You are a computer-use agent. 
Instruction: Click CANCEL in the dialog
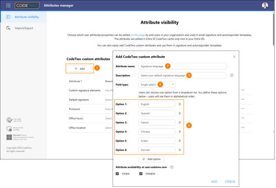pos(230,181)
